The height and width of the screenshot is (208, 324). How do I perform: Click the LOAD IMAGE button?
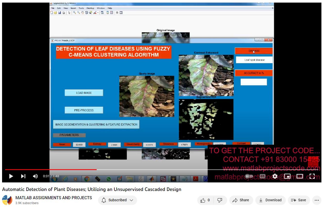click(x=84, y=93)
